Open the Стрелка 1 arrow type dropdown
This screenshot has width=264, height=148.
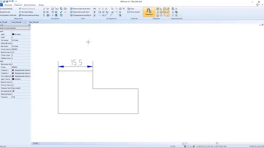pos(21,70)
